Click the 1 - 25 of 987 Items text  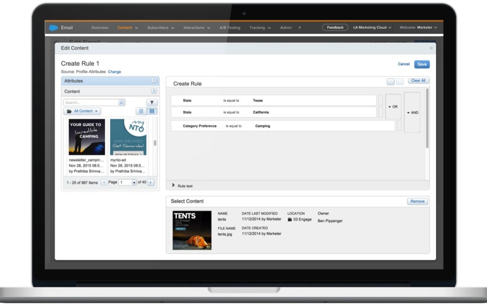pos(82,183)
